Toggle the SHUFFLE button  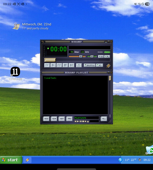pos(90,65)
